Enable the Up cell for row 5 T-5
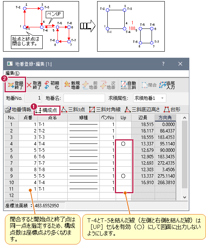The image size is (206, 246). (x=123, y=150)
